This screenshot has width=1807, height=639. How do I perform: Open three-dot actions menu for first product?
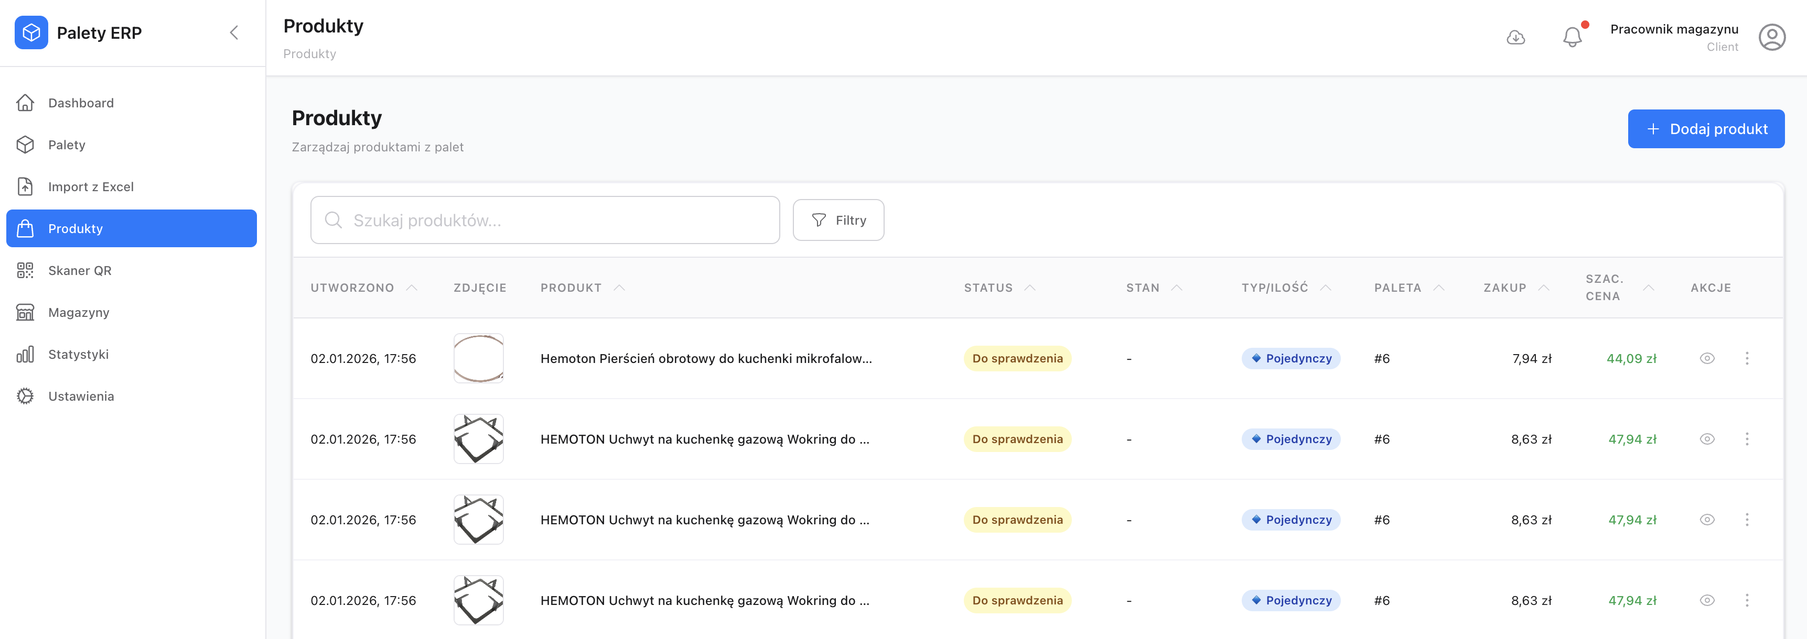pos(1747,358)
